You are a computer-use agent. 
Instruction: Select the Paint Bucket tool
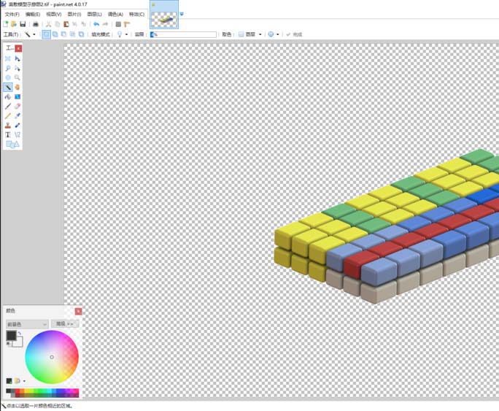pos(8,96)
